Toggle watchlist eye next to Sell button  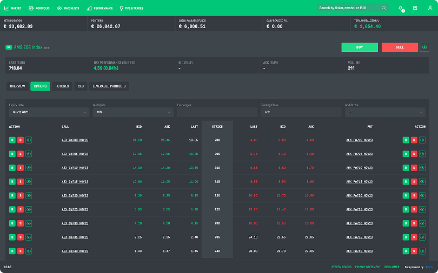(424, 47)
